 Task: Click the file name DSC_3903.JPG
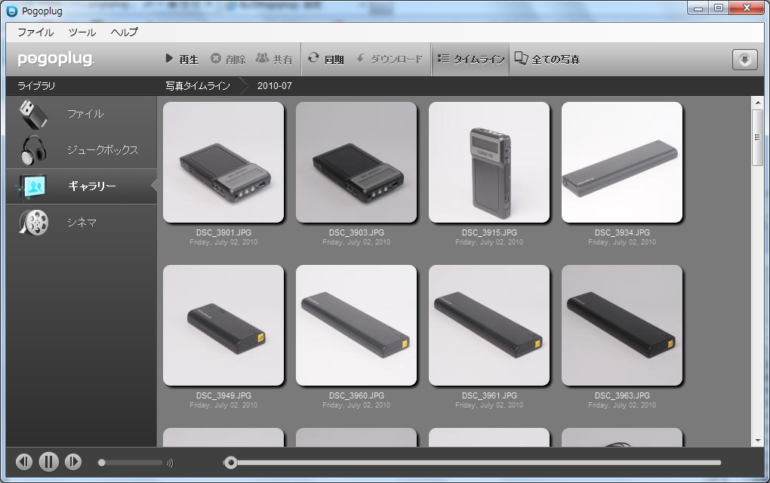click(356, 232)
